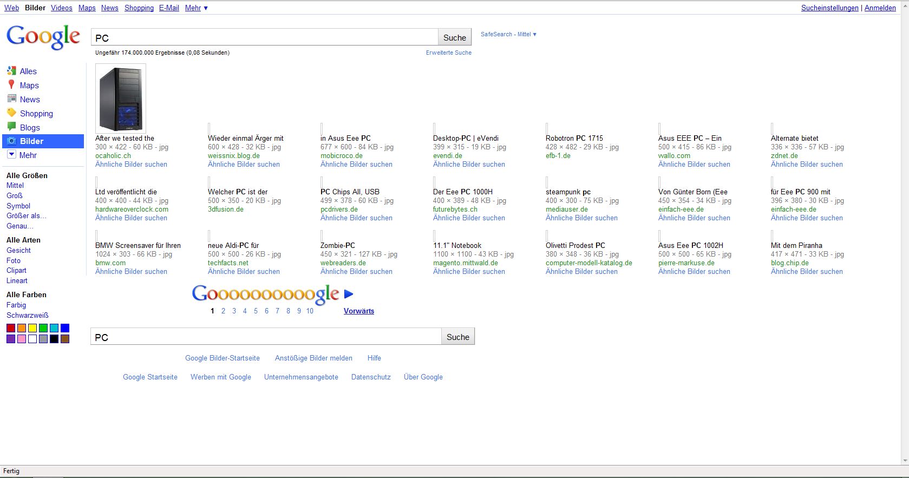Select the pink color swatch
909x478 pixels.
22,339
